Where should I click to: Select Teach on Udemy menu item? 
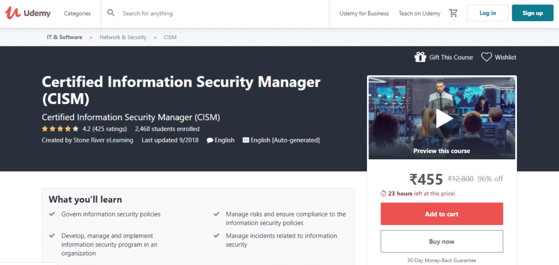(419, 13)
